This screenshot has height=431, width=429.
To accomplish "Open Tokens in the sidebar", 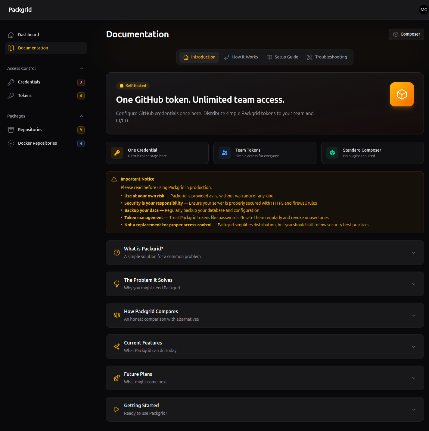I will pyautogui.click(x=46, y=96).
